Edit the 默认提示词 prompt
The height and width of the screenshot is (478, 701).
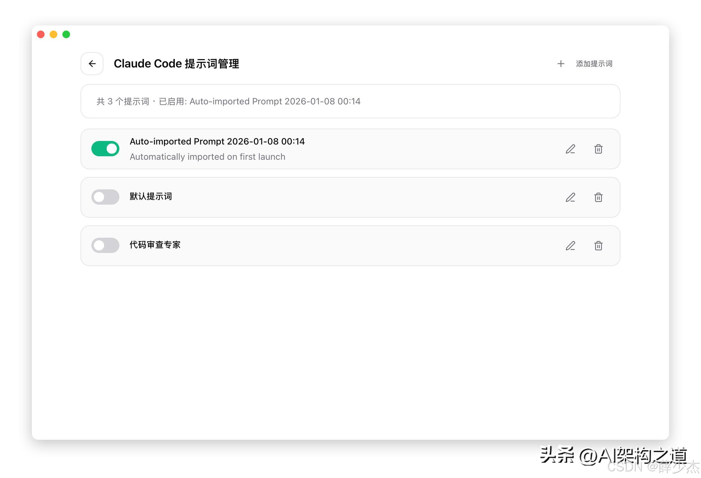[570, 197]
